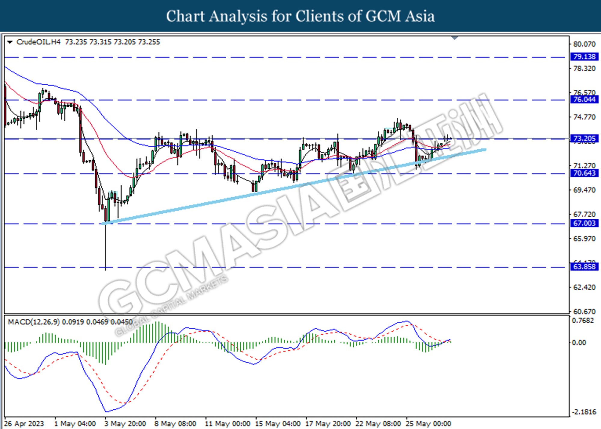
Task: Click the 62.420 price axis value
Action: click(x=584, y=287)
